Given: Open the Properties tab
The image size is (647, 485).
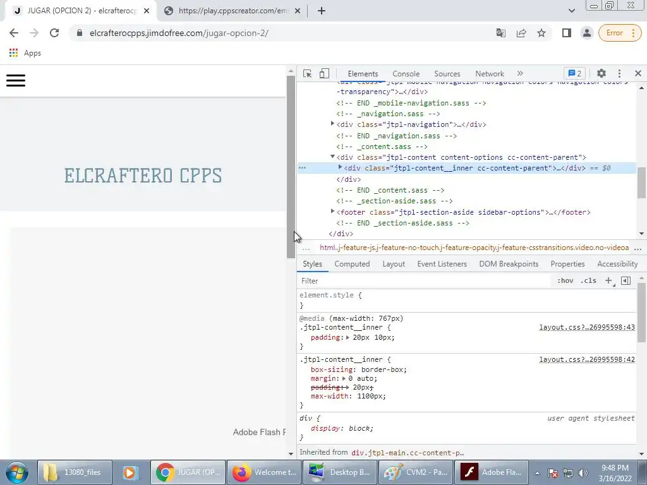Looking at the screenshot, I should click(567, 264).
